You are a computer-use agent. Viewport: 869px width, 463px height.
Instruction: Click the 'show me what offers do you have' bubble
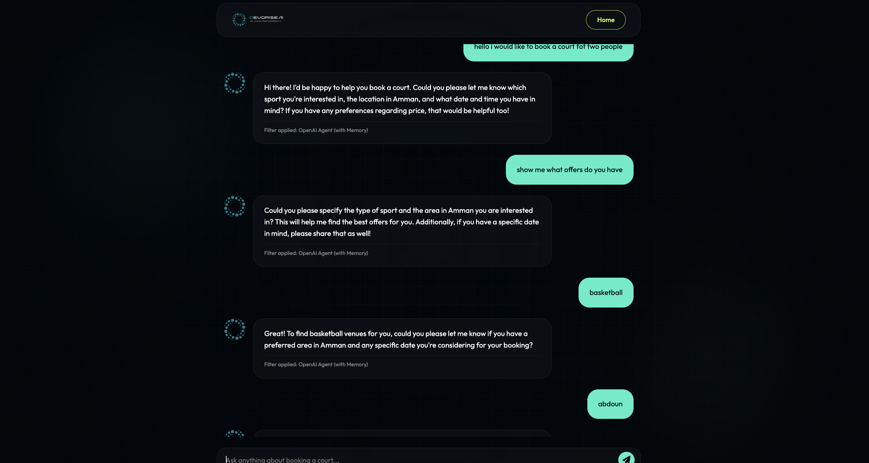(x=569, y=170)
